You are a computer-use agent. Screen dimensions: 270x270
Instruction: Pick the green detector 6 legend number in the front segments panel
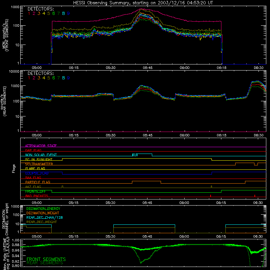point(54,13)
